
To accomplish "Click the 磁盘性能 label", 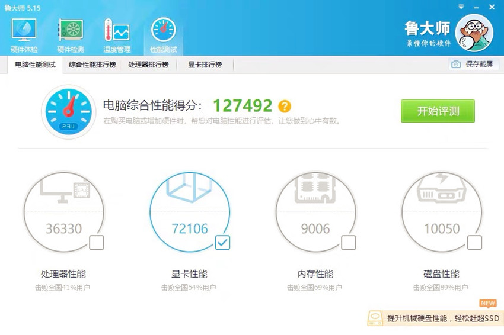I will point(441,274).
